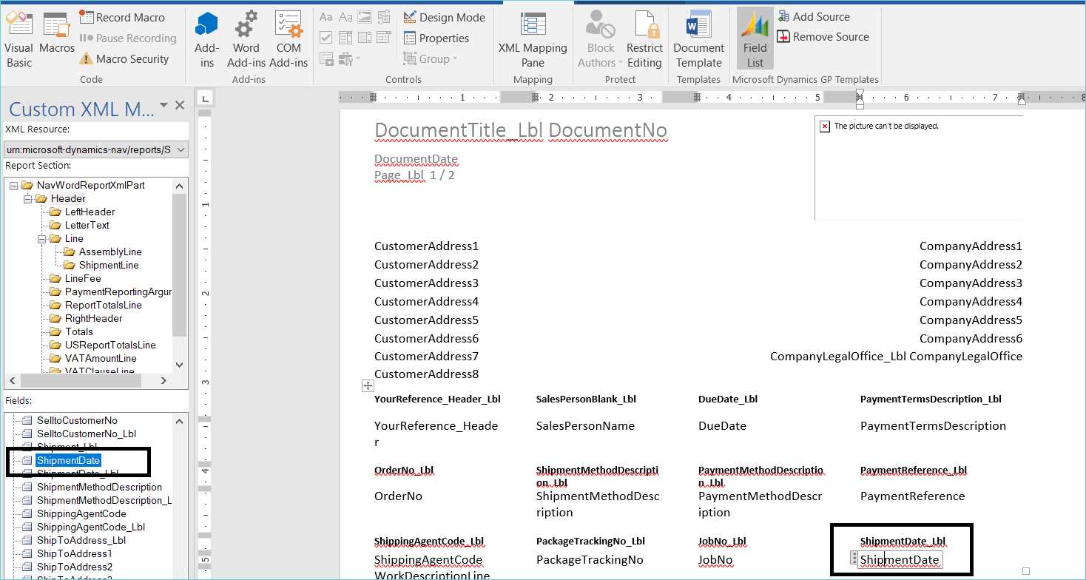
Task: Click the table move handle icon
Action: pyautogui.click(x=368, y=385)
